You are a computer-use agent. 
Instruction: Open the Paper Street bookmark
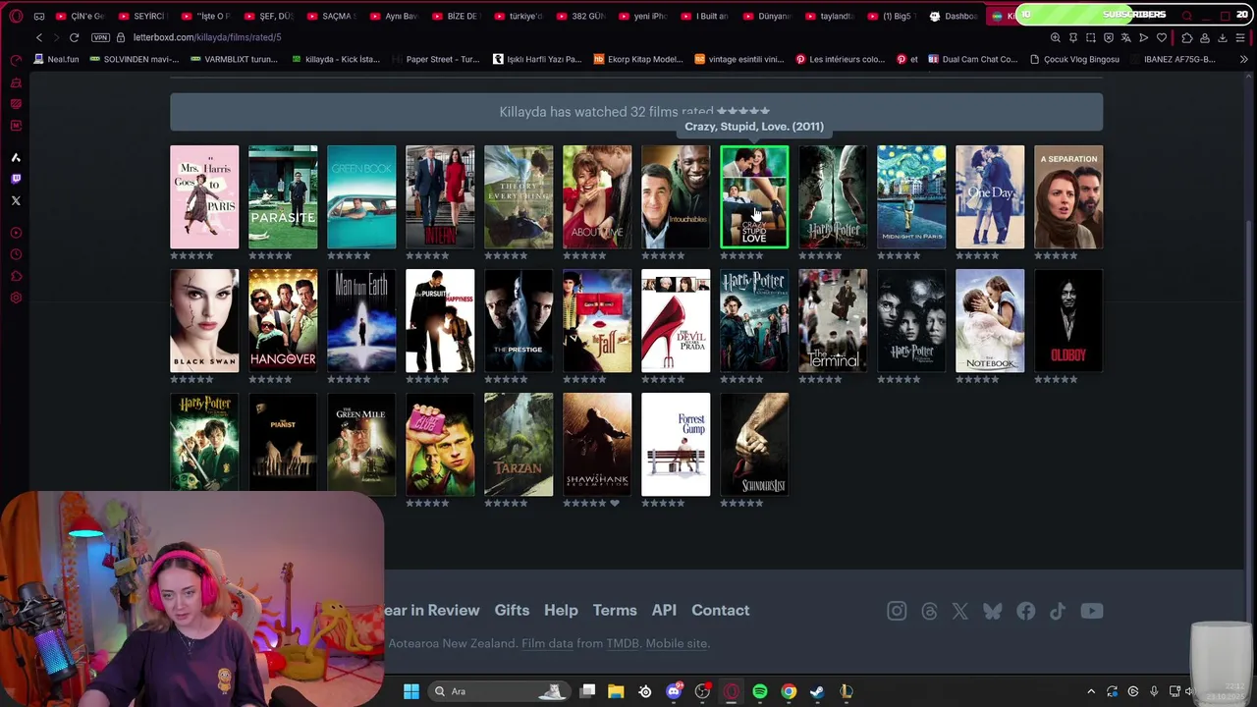(x=435, y=59)
